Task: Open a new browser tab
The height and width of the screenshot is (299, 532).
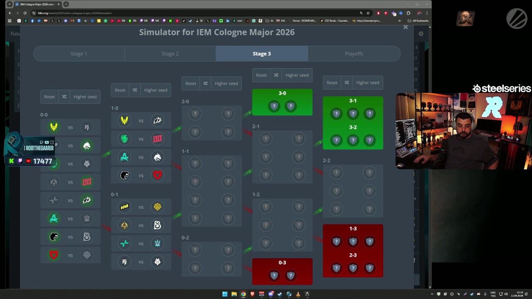Action: [66, 4]
